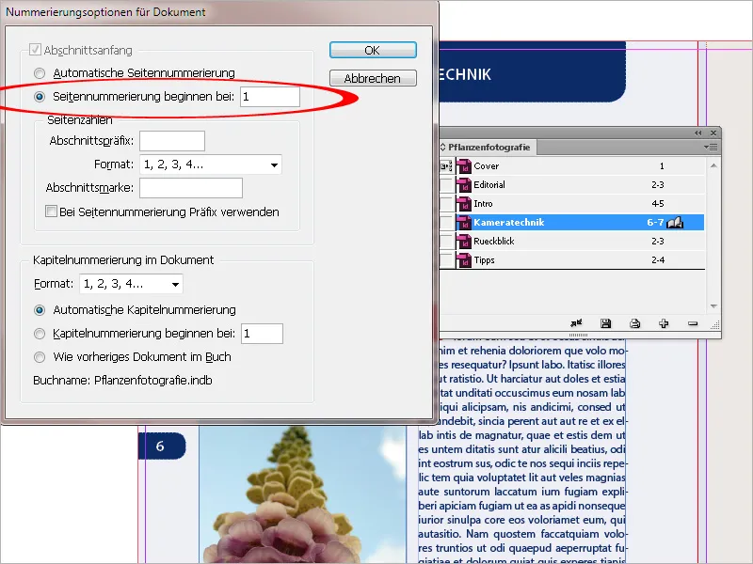Click the style source indicator next to Cover
The image size is (753, 564).
click(x=446, y=166)
